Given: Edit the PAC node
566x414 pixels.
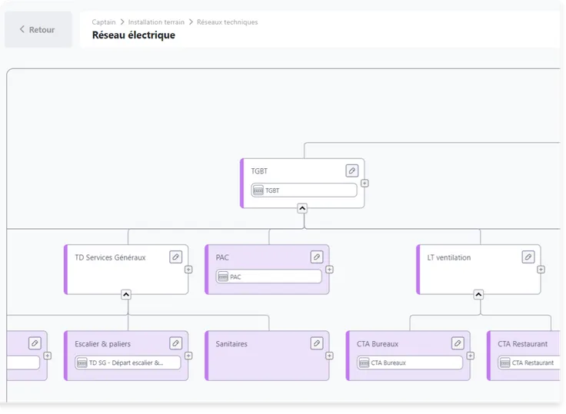Looking at the screenshot, I should pos(317,257).
